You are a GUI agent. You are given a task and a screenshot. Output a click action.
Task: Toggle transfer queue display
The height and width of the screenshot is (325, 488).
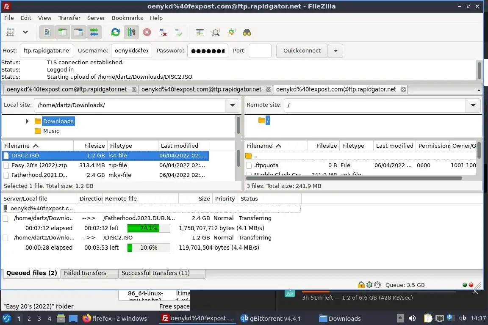[94, 32]
